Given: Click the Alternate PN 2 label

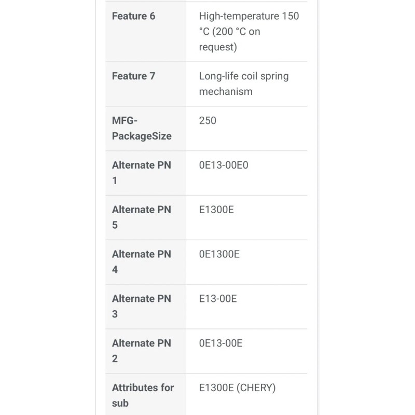Looking at the screenshot, I should (x=141, y=351).
